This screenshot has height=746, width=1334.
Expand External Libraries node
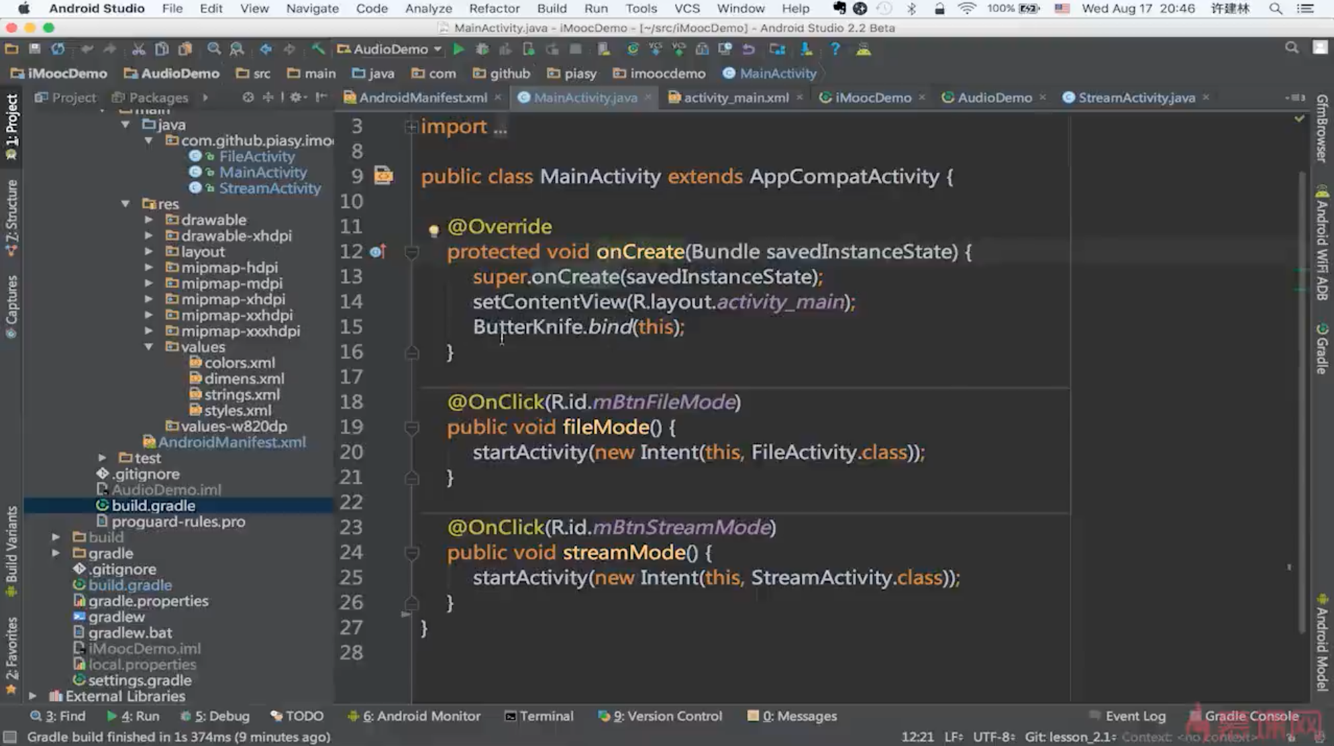coord(32,696)
